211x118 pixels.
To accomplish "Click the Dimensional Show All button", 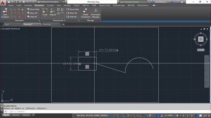I will (72, 13).
